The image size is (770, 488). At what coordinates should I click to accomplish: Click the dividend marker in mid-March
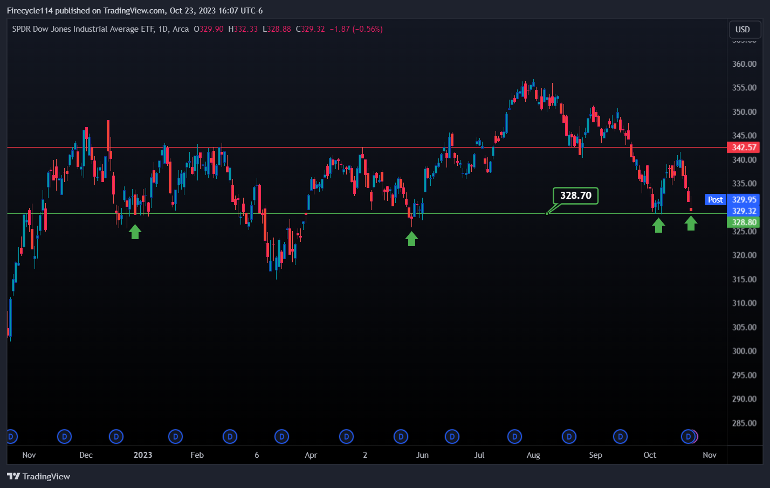click(281, 436)
